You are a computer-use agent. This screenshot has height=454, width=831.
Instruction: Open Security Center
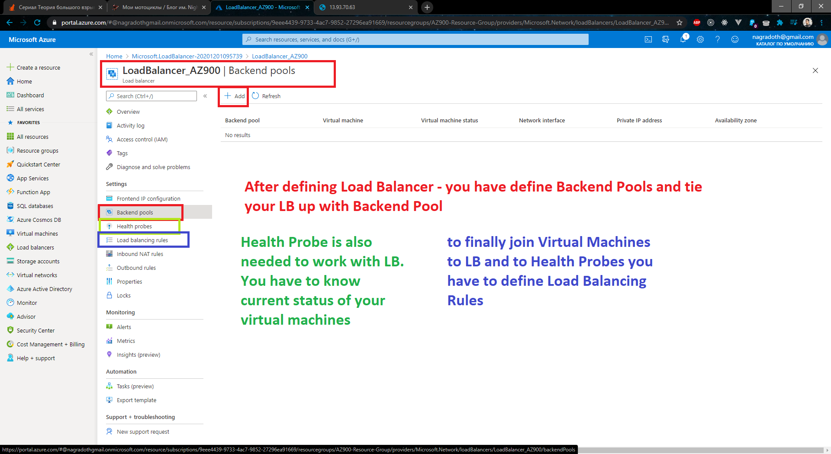pyautogui.click(x=31, y=330)
